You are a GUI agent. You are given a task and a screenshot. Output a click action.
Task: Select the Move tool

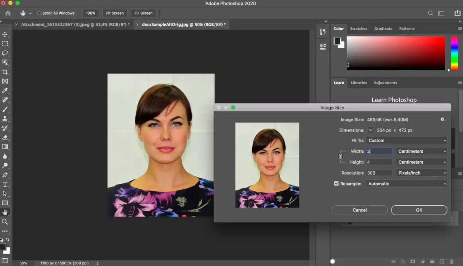click(5, 34)
